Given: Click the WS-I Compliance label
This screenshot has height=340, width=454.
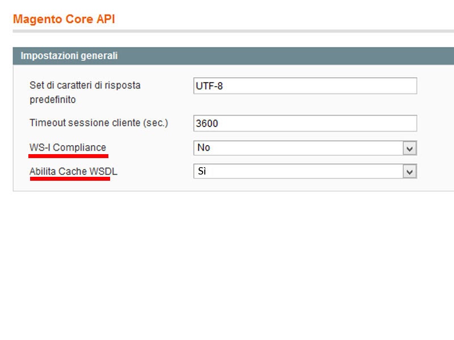Looking at the screenshot, I should [68, 147].
